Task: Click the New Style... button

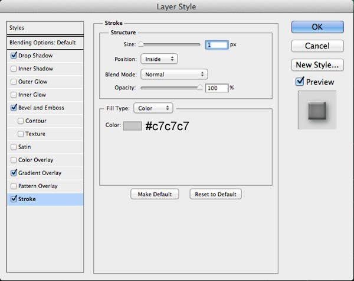Action: (317, 65)
